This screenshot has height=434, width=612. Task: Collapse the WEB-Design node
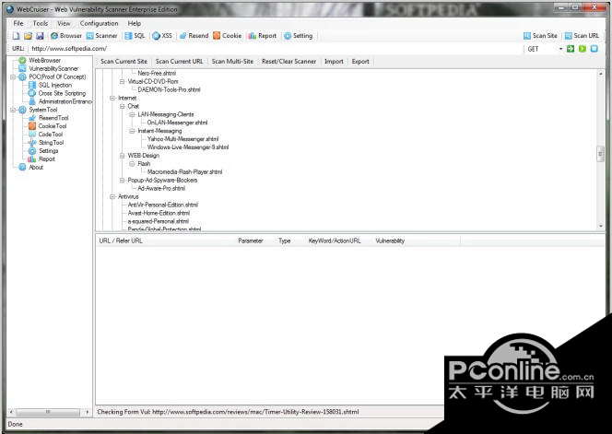pyautogui.click(x=123, y=156)
